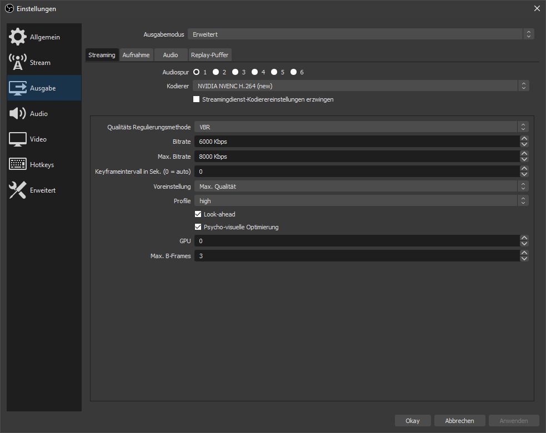Uncheck the Look-ahead checkbox

coord(198,214)
